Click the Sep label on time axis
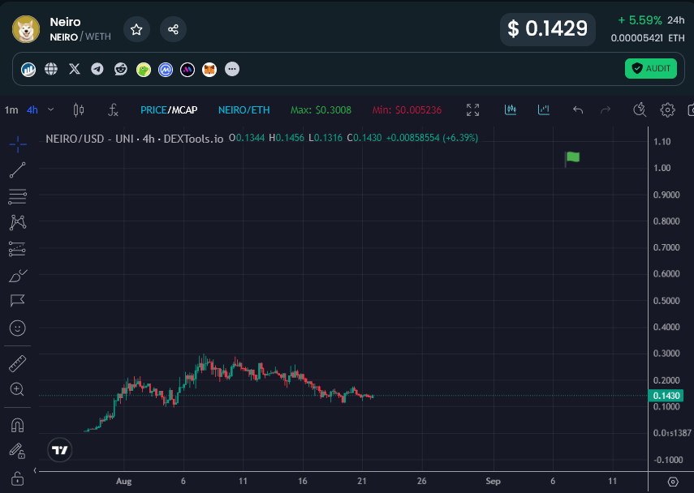The image size is (694, 493). (493, 481)
